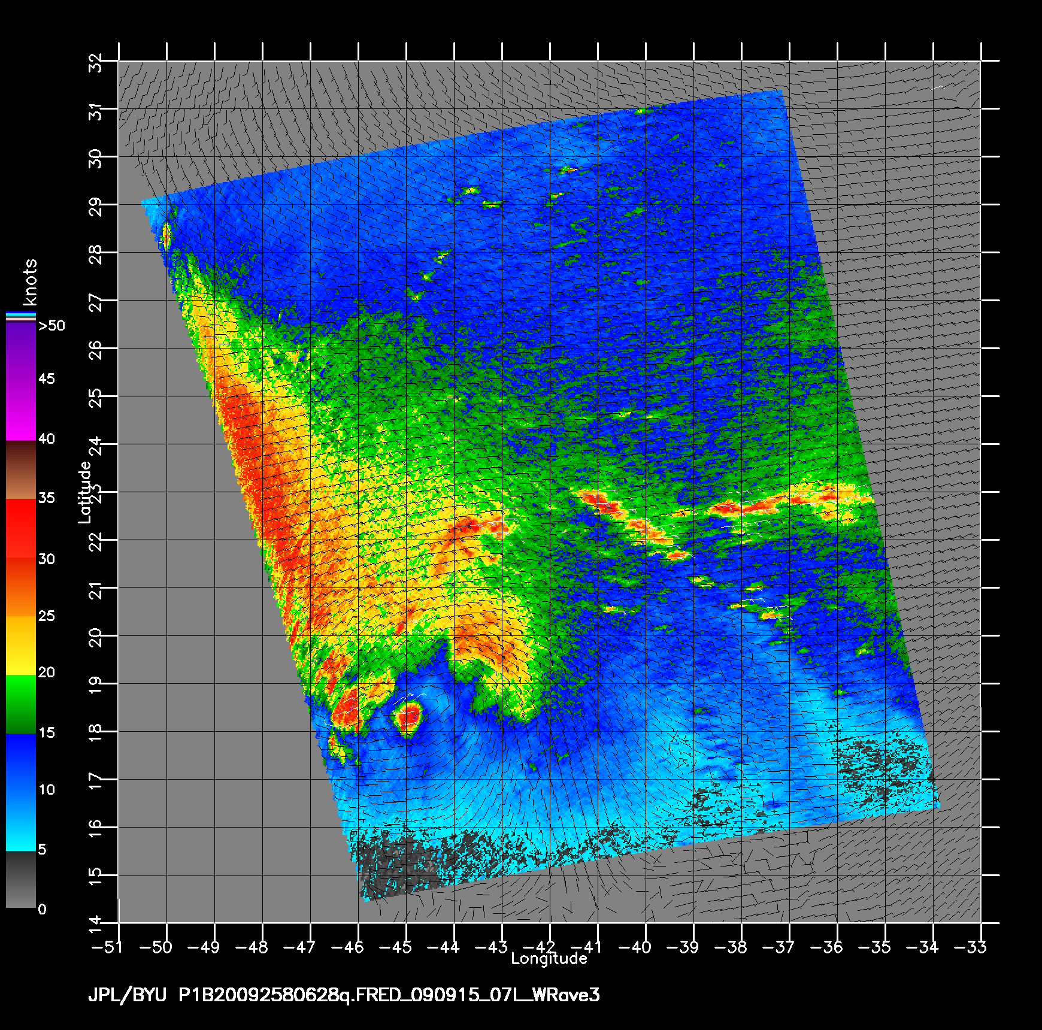
Task: Click the latitude tick label '21'
Action: (96, 590)
